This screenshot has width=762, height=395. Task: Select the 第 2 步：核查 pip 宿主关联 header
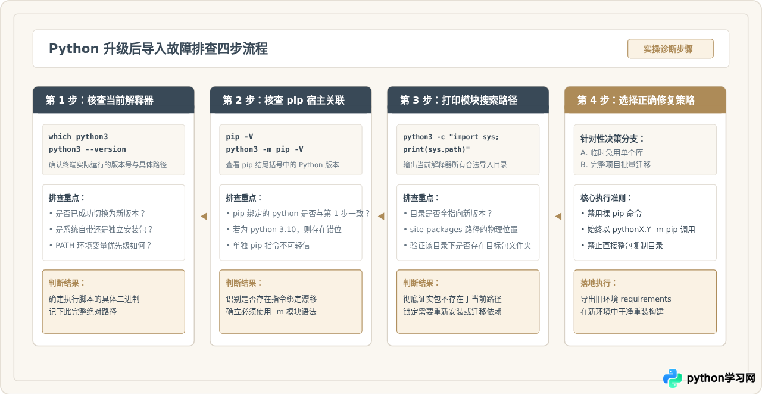[x=291, y=100]
